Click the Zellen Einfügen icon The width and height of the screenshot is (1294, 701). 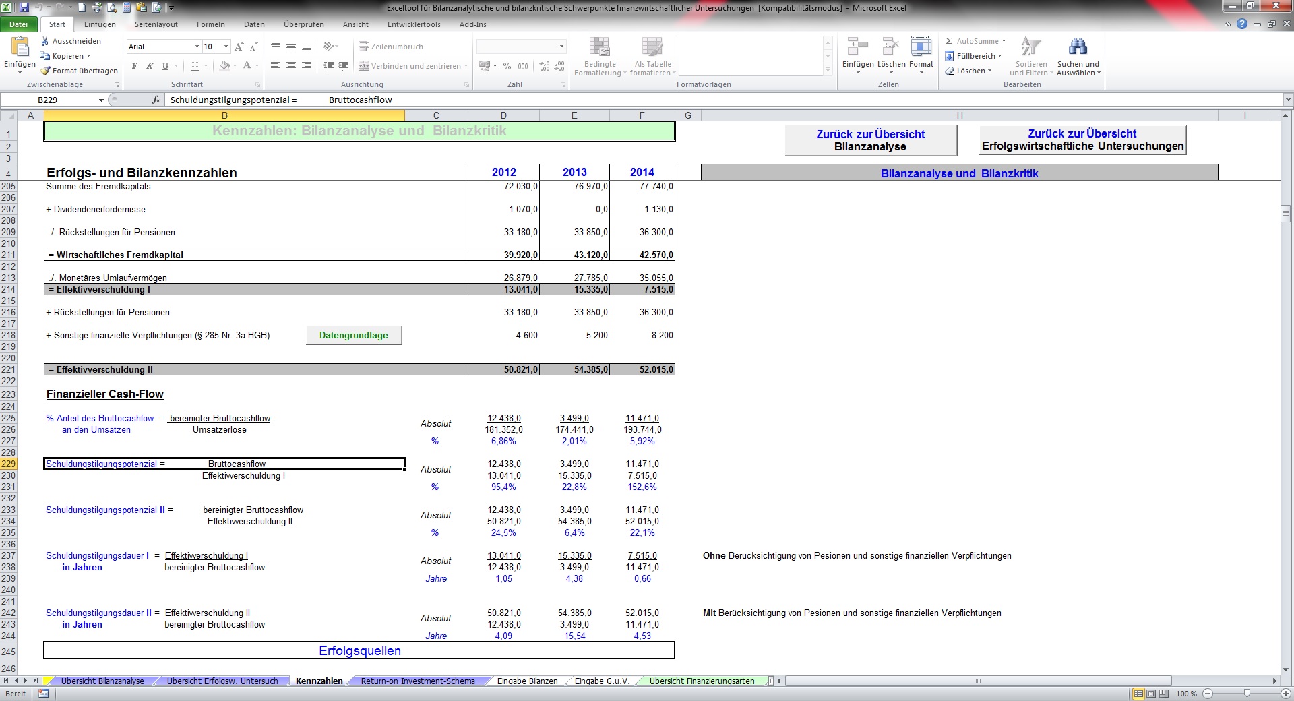857,47
